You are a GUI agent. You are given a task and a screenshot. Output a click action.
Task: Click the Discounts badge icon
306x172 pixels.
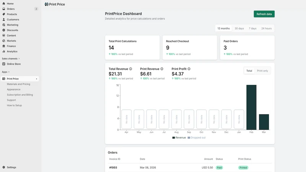(4, 30)
